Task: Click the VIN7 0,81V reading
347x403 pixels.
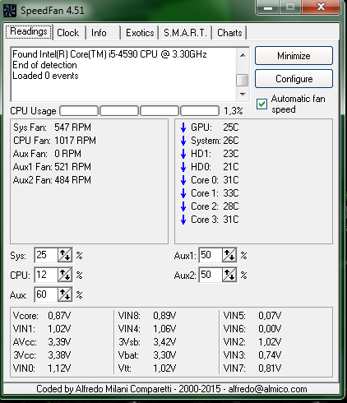Action: 252,368
